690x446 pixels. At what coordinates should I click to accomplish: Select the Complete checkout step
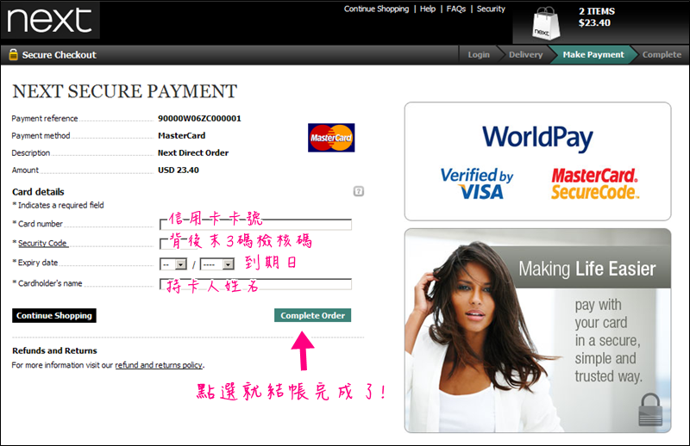[662, 54]
